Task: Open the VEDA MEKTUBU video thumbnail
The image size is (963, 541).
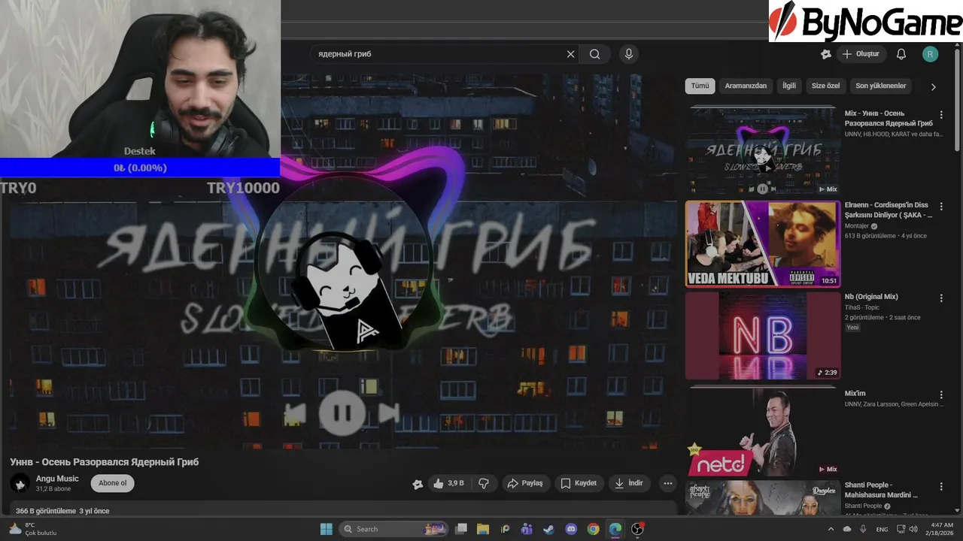Action: (762, 243)
